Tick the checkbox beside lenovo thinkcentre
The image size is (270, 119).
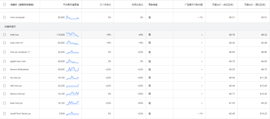pyautogui.click(x=4, y=70)
